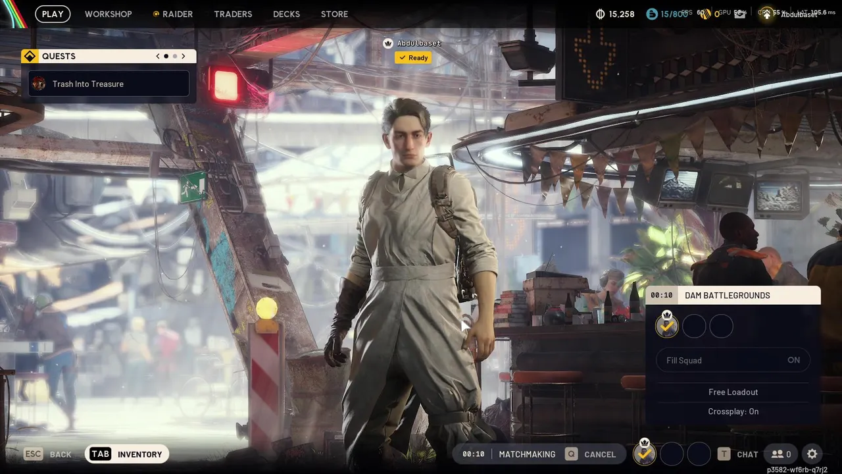
Task: Select the first quest page dot
Action: [166, 56]
